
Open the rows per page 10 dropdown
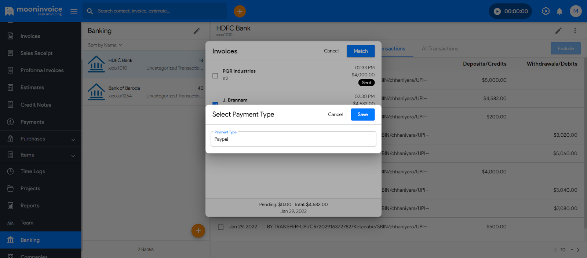567,250
